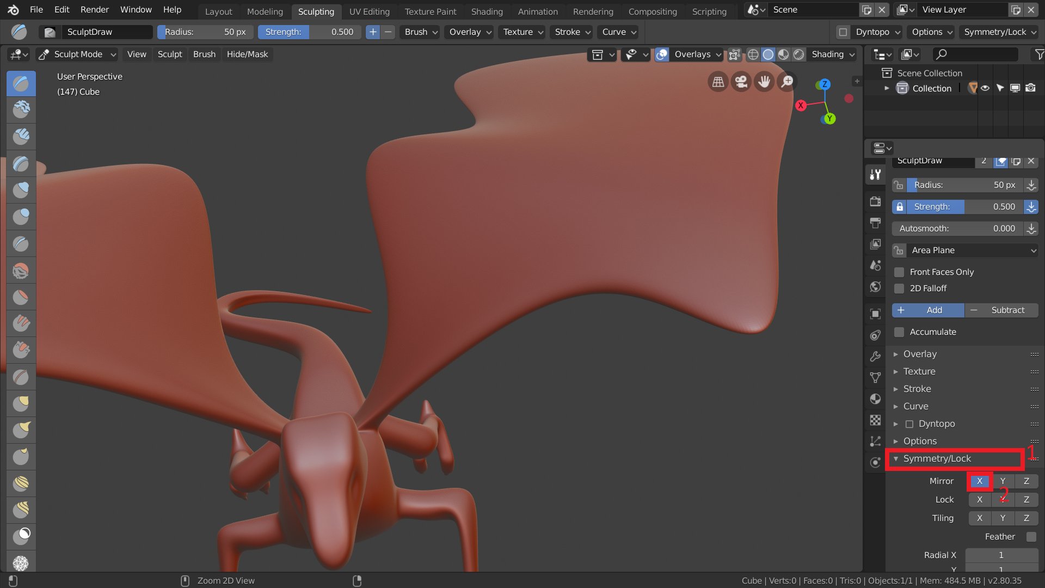Image resolution: width=1045 pixels, height=588 pixels.
Task: Select the Mask brush tool
Action: coord(21,536)
